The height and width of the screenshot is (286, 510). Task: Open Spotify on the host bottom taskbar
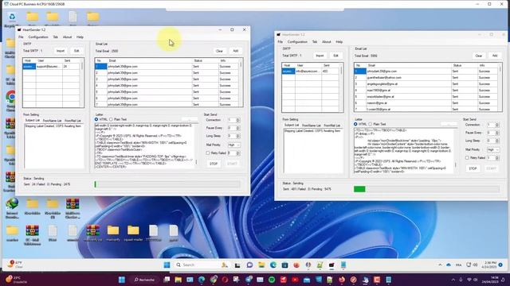click(x=272, y=280)
